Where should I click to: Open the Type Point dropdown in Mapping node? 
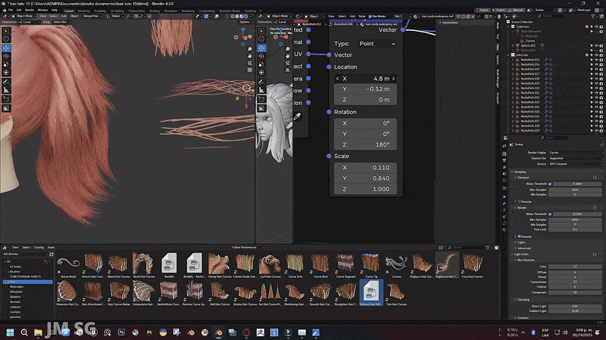click(x=377, y=44)
